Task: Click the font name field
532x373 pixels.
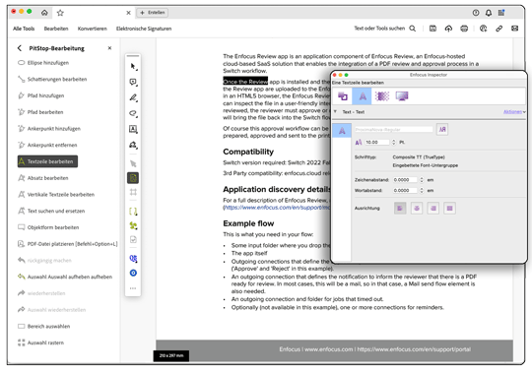Action: (x=393, y=129)
